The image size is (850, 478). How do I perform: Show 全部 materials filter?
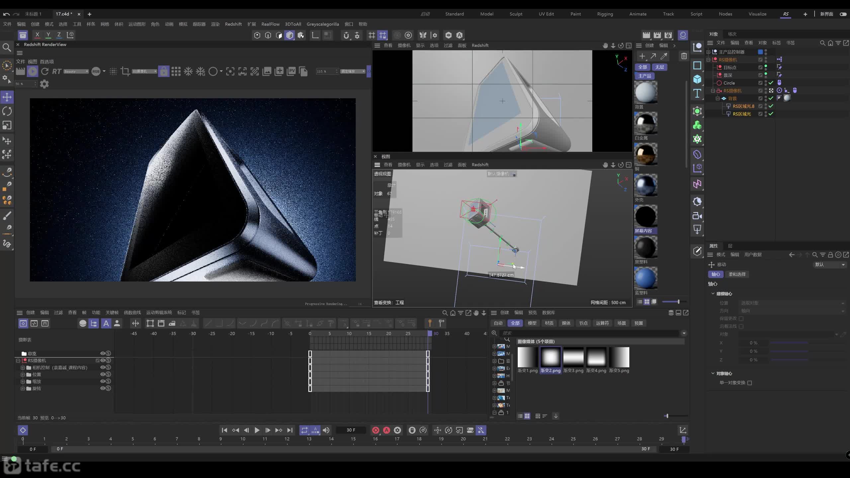(x=642, y=67)
